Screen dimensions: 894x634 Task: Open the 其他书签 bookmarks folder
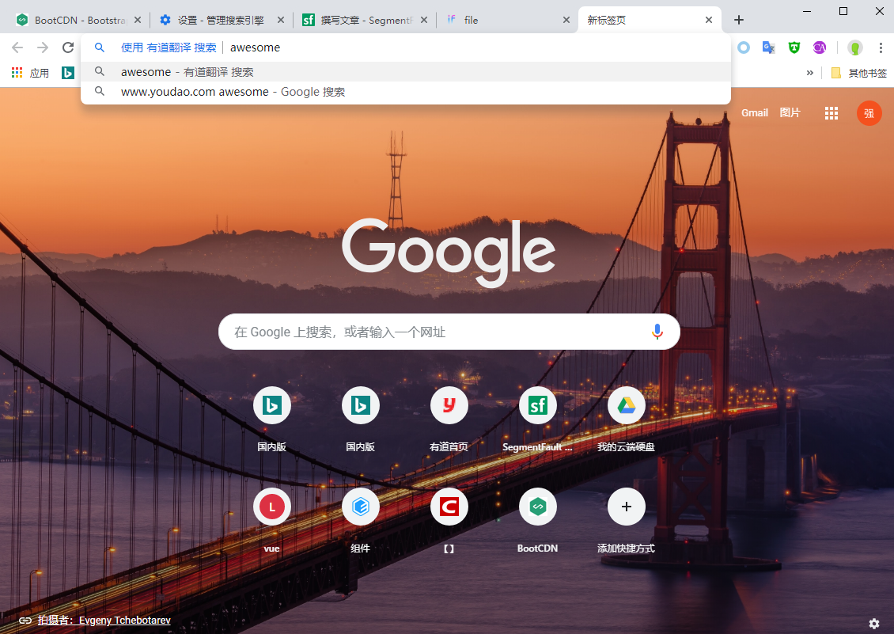[x=859, y=73]
